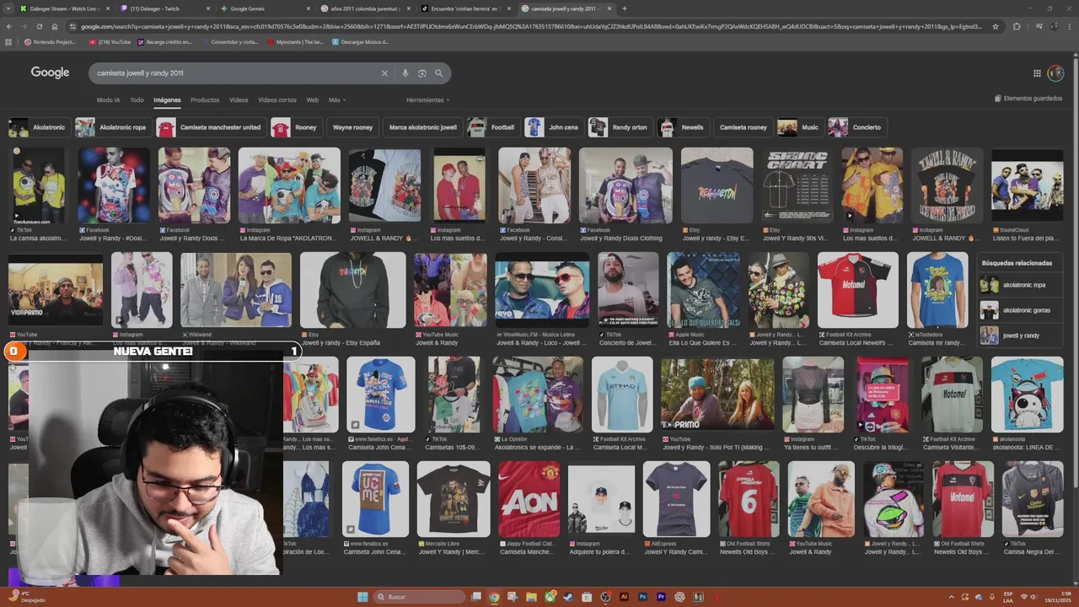Open the Google apps grid
The width and height of the screenshot is (1079, 607).
[1037, 73]
